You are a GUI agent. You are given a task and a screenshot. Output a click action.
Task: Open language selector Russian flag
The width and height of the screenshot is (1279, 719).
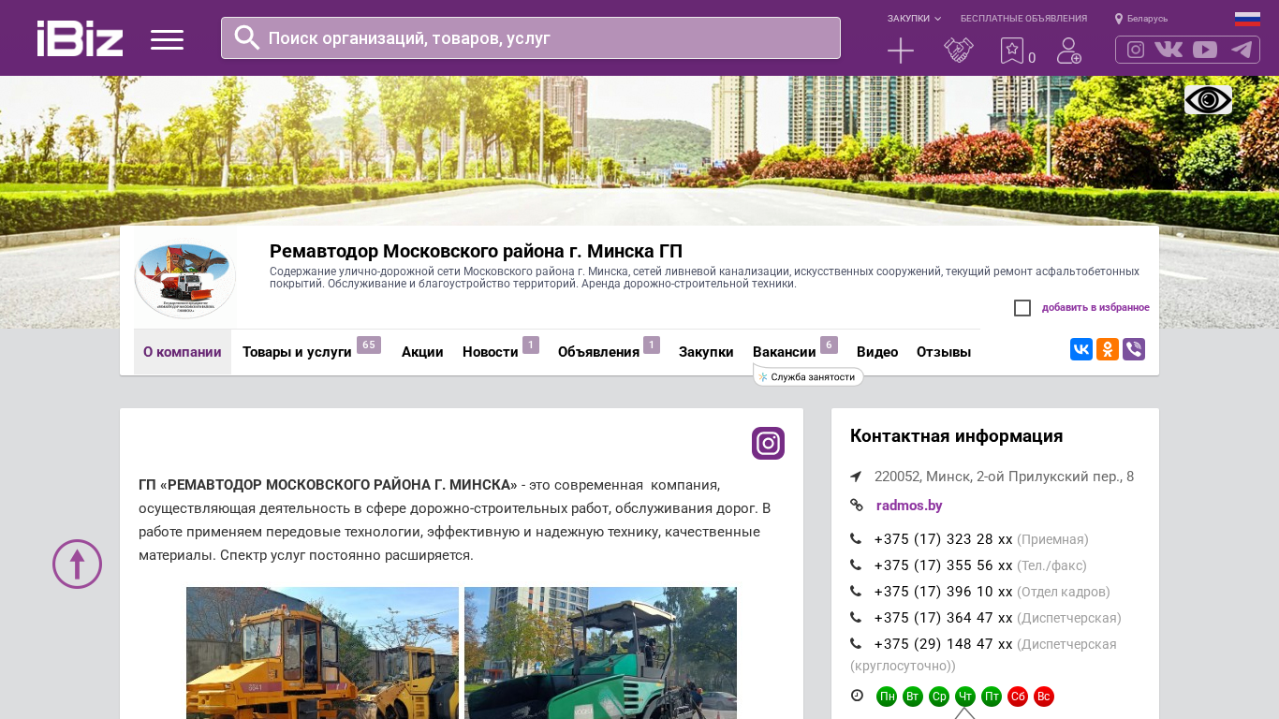point(1247,19)
